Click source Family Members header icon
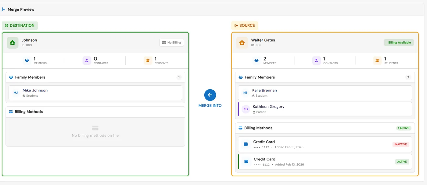Viewport: 427px width, 185px height. coord(241,77)
